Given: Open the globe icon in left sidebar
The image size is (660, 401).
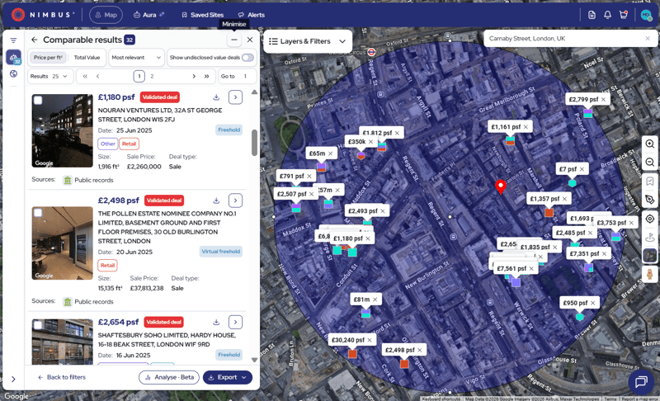Looking at the screenshot, I should (13, 73).
